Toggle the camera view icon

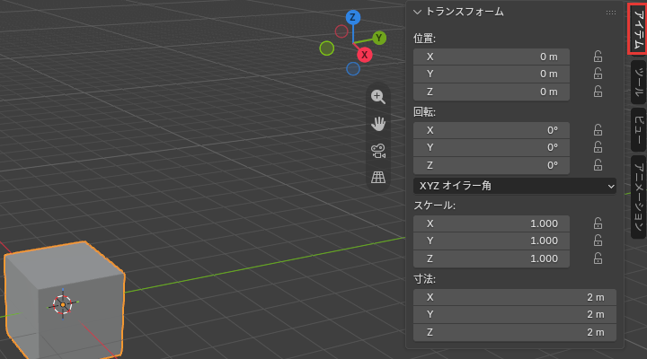[x=378, y=151]
